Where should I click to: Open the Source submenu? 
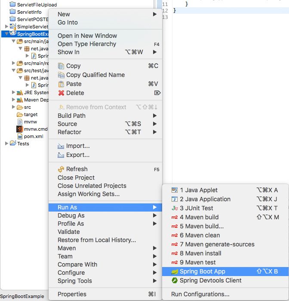[105, 124]
